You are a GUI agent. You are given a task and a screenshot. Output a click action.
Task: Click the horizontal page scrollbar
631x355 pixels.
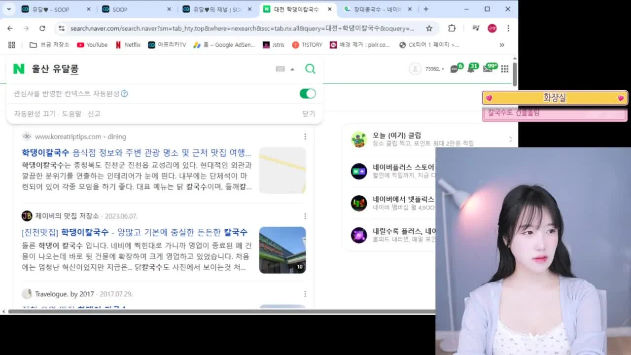coord(221,311)
